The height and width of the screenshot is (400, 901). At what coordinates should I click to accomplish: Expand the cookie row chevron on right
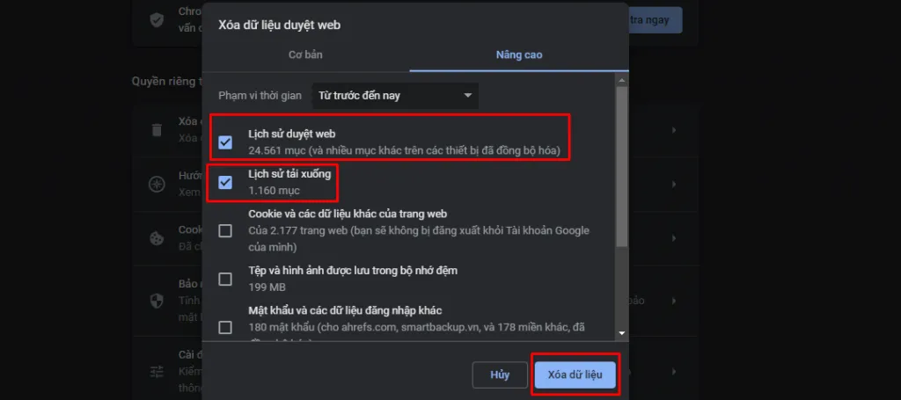(673, 239)
